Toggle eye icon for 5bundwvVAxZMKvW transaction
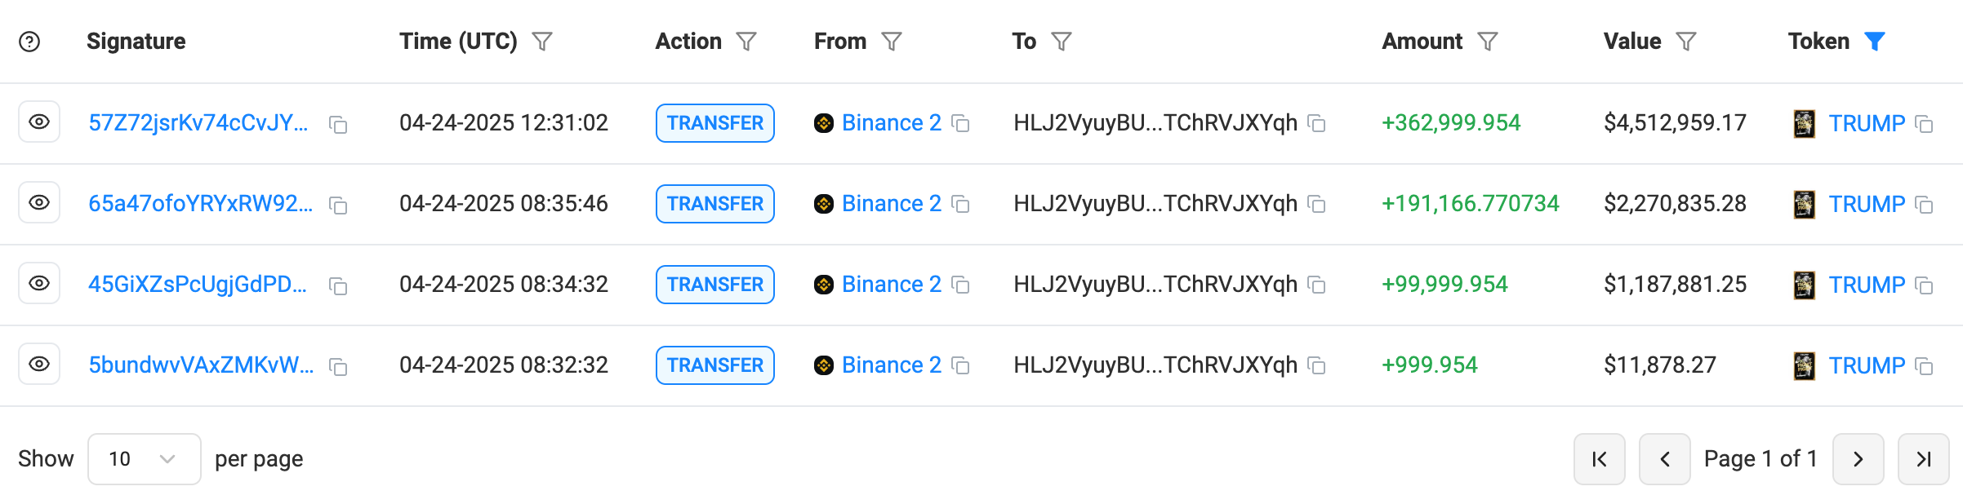The image size is (1963, 504). 39,365
